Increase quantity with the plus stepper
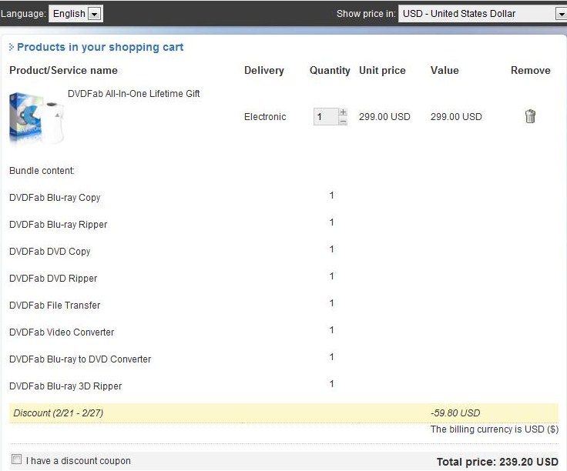 [343, 112]
